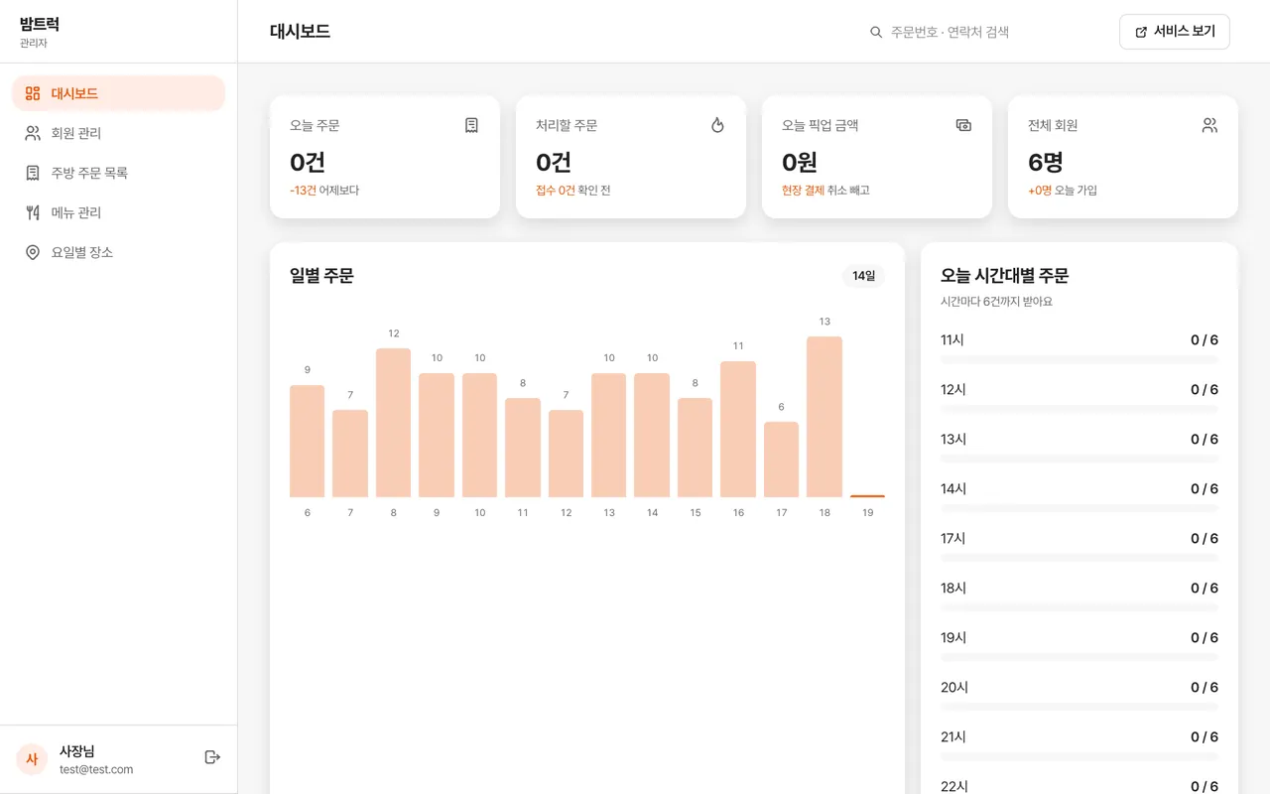Click the fork-and-knife icon beside 메뉴 관리

pos(33,212)
